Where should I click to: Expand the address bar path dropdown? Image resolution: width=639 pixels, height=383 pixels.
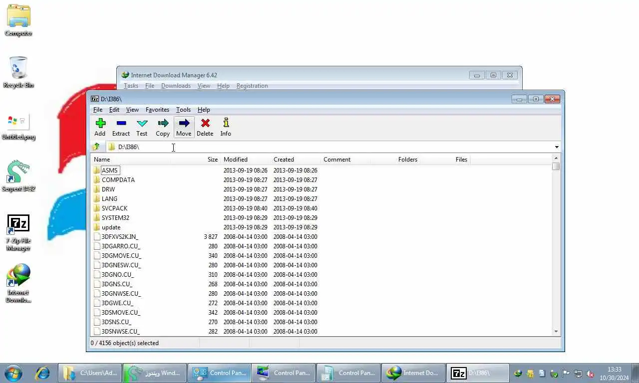click(x=557, y=147)
